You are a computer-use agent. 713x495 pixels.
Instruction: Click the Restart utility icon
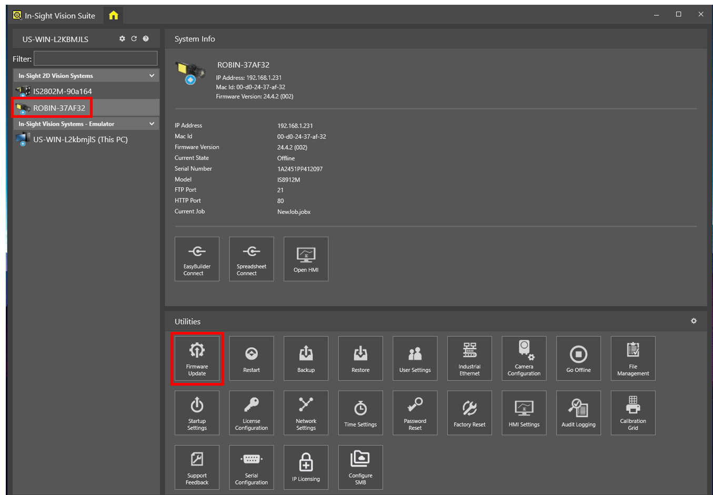tap(252, 358)
